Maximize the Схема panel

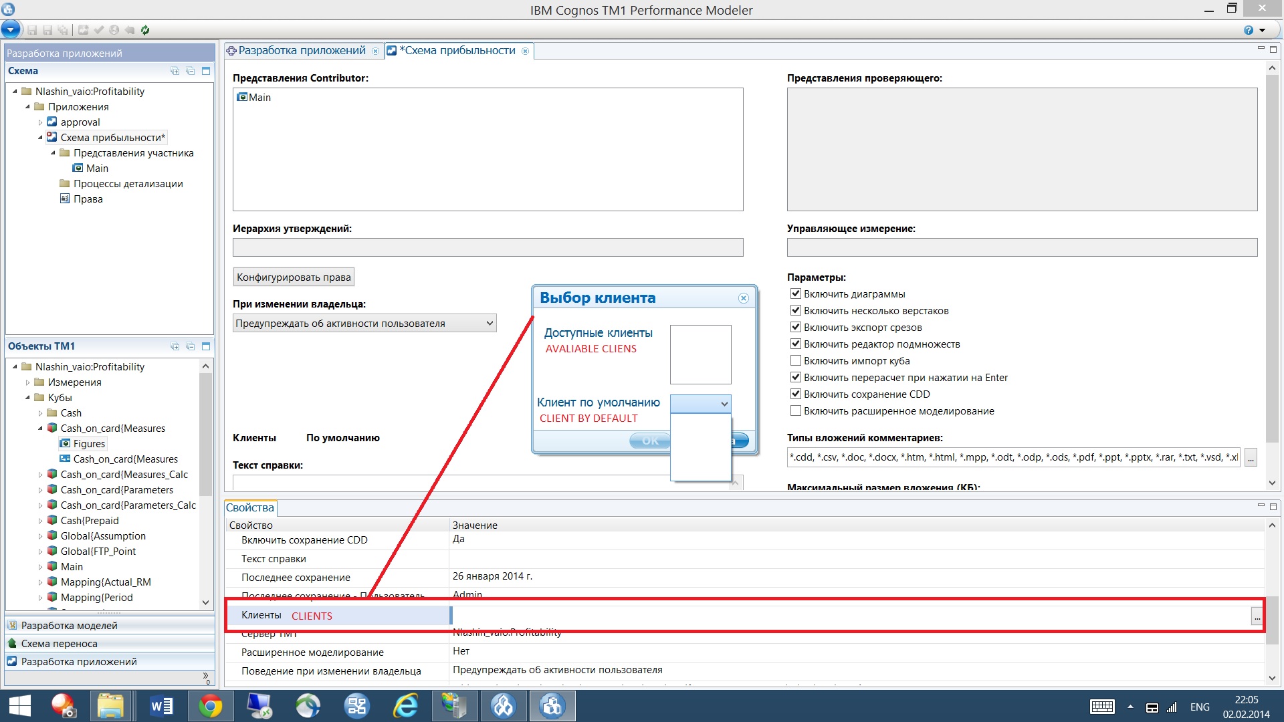pos(206,71)
